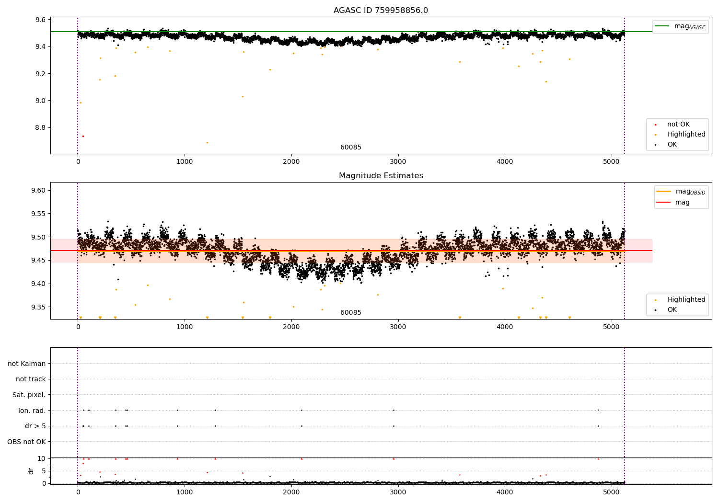719x503 pixels.
Task: Click the 5000 x-tick under the top plot
Action: point(612,162)
